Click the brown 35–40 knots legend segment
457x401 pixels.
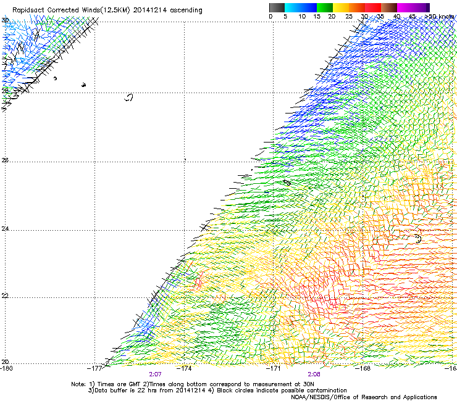389,7
